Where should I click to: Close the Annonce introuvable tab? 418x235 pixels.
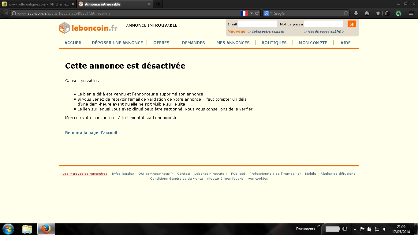click(x=149, y=4)
